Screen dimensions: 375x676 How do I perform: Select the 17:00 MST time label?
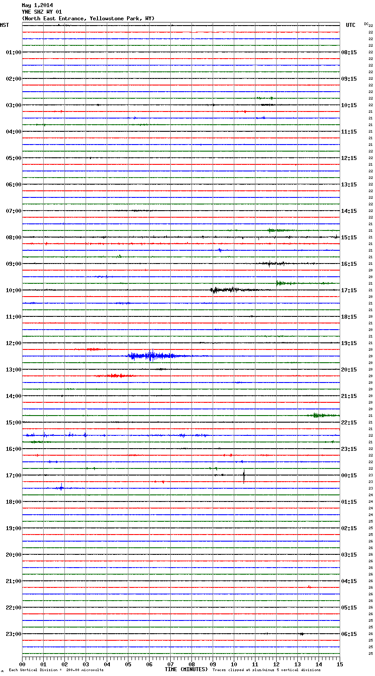(13, 475)
